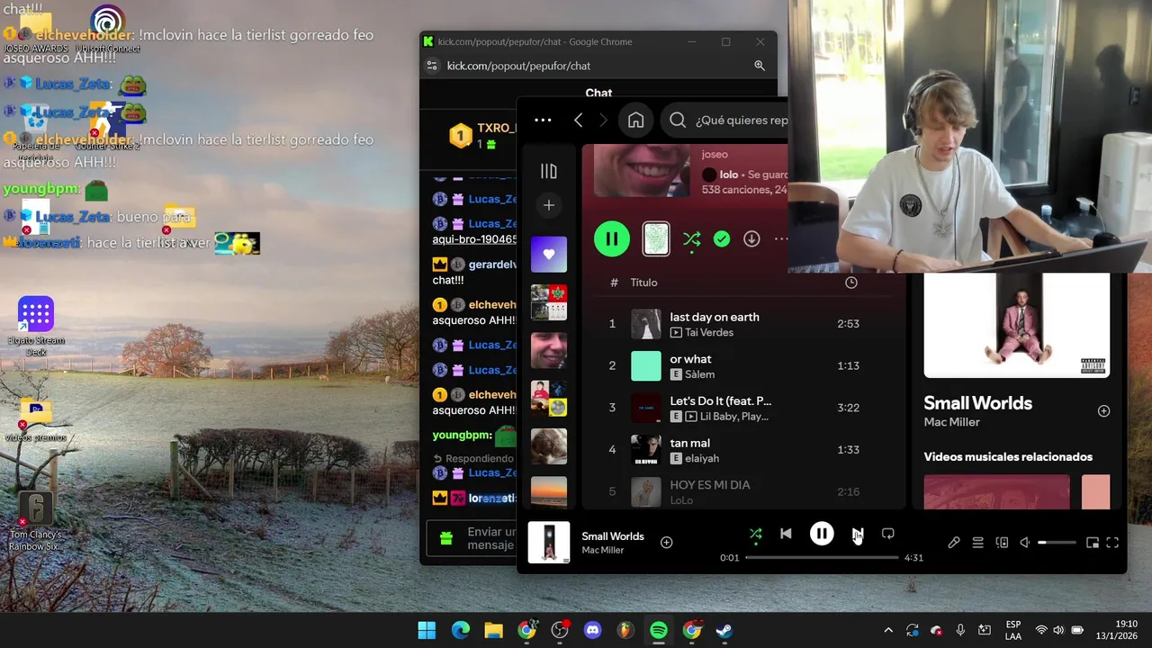
Task: Adjust the Spotify volume slider
Action: click(1057, 543)
